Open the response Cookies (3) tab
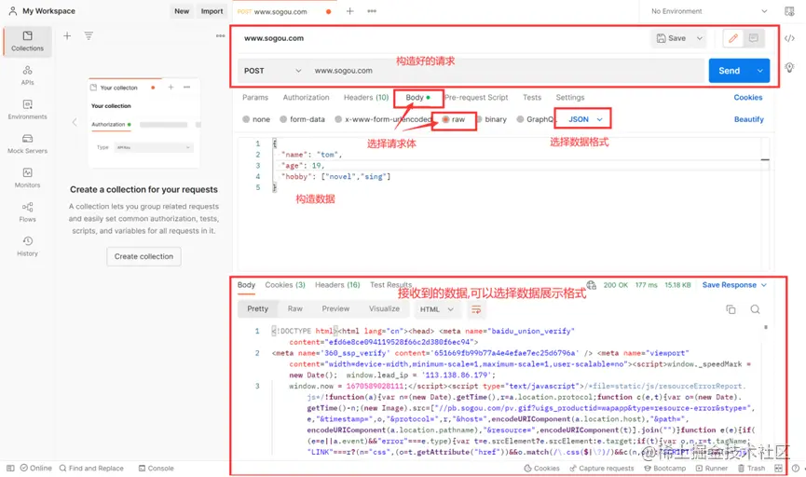 point(285,285)
